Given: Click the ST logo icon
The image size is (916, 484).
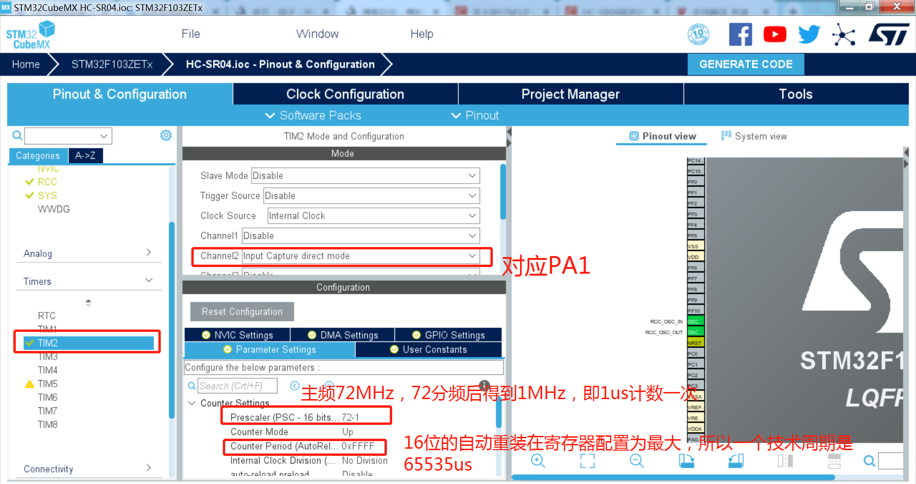Looking at the screenshot, I should tap(889, 34).
